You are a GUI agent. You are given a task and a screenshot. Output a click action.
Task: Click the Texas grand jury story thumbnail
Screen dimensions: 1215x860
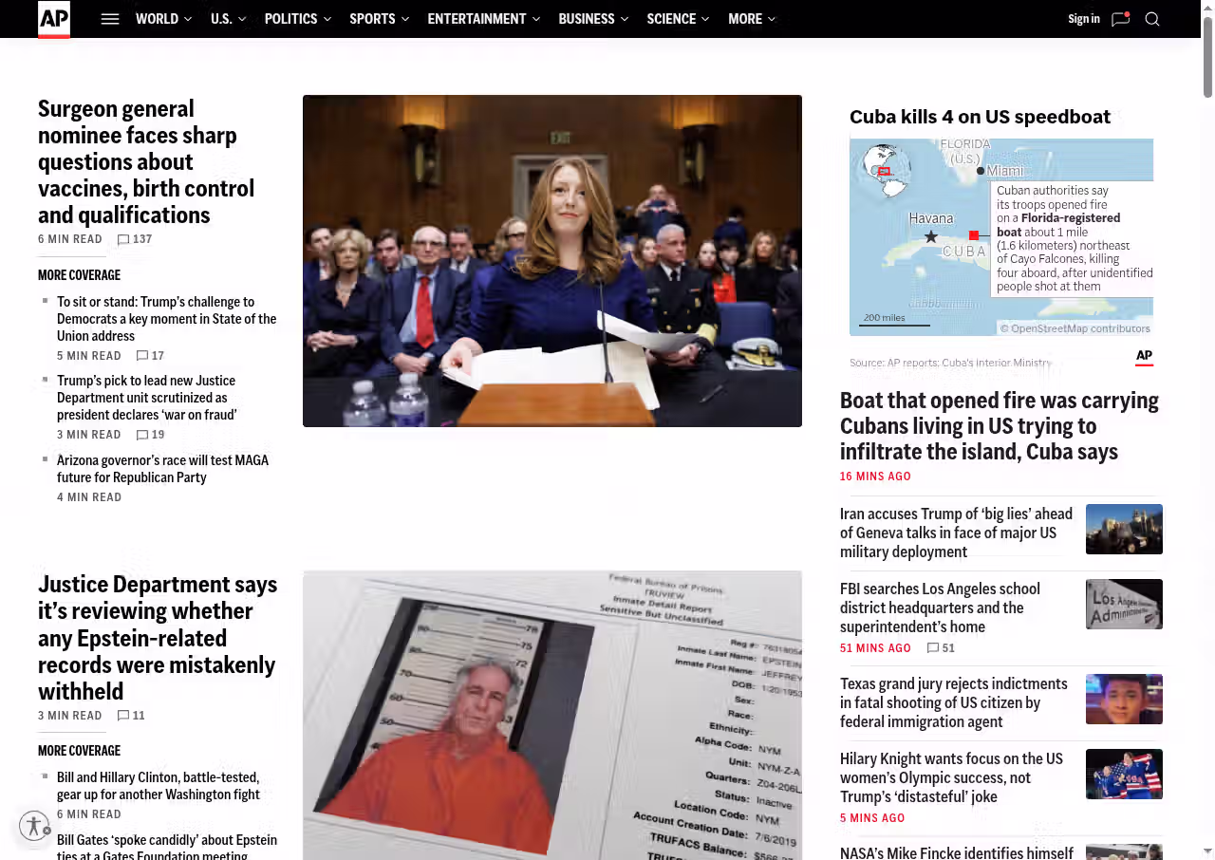click(1124, 699)
